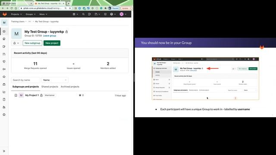Open Security shield icon in left sidebar
The width and height of the screenshot is (276, 155).
[4, 62]
